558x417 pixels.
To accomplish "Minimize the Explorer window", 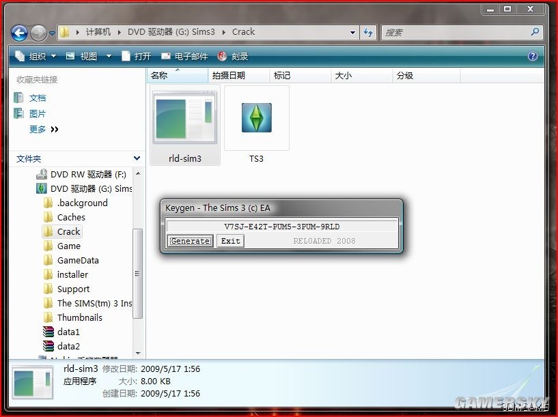I will pos(490,10).
